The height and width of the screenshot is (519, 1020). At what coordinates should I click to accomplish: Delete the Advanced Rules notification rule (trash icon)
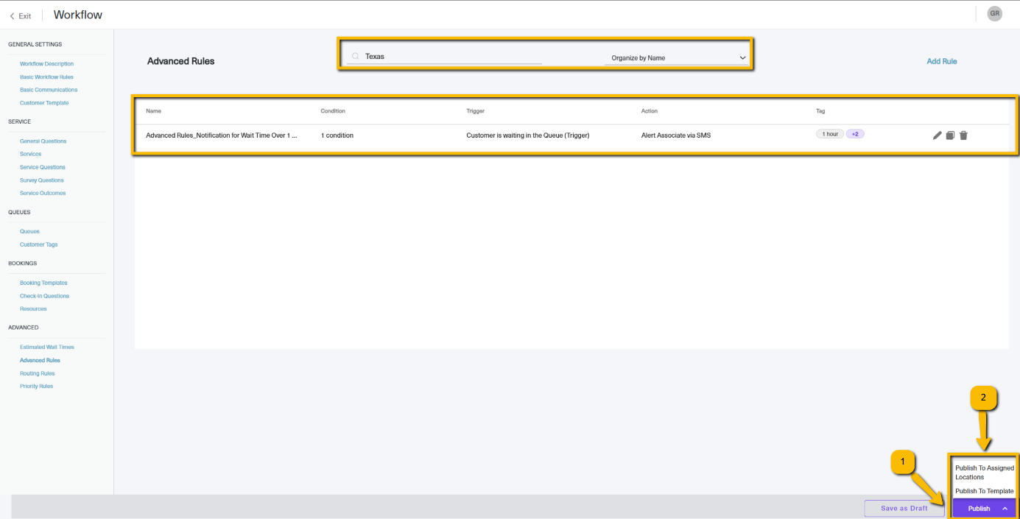point(963,135)
